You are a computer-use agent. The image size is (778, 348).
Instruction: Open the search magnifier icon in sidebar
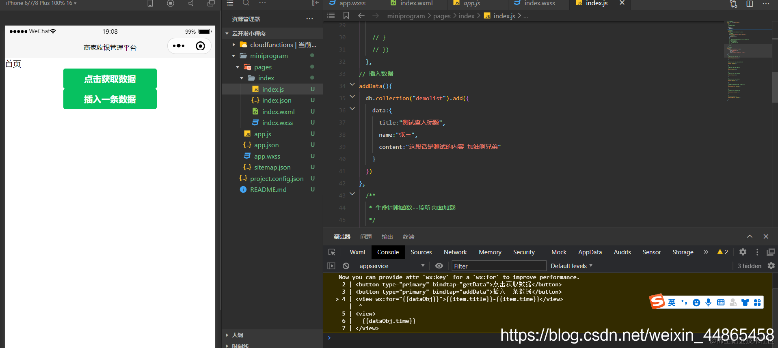[x=246, y=3]
